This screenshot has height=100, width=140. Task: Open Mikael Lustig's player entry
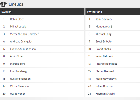click(18, 27)
